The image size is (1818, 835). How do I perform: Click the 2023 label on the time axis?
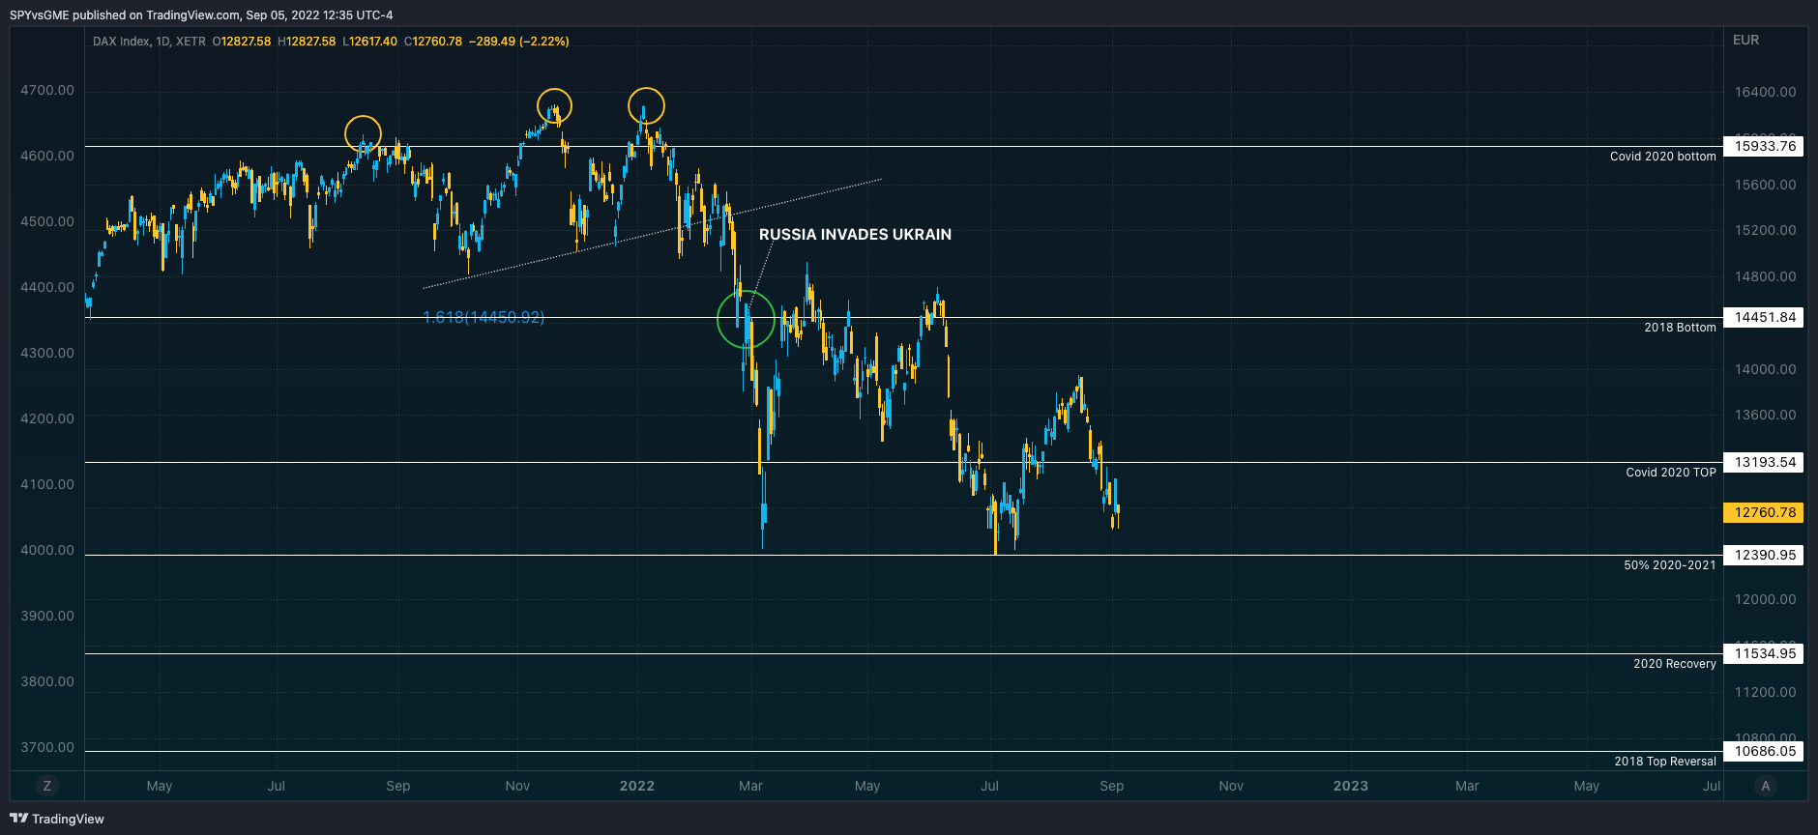tap(1350, 786)
